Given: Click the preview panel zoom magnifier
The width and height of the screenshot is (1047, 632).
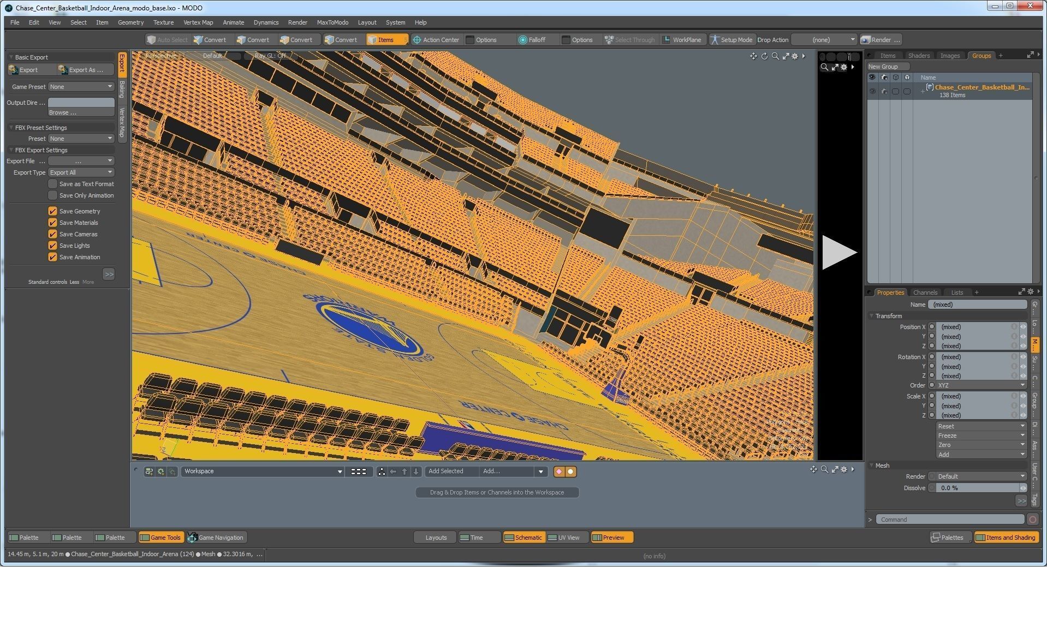Looking at the screenshot, I should tap(824, 67).
